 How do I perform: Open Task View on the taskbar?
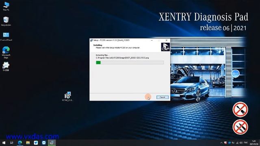click(12, 143)
